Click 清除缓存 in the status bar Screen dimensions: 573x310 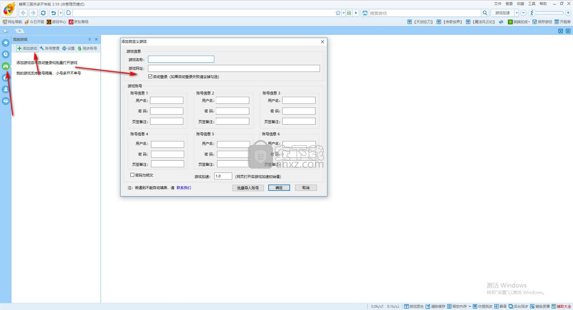coord(435,306)
